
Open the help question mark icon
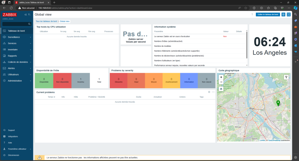[252, 14]
